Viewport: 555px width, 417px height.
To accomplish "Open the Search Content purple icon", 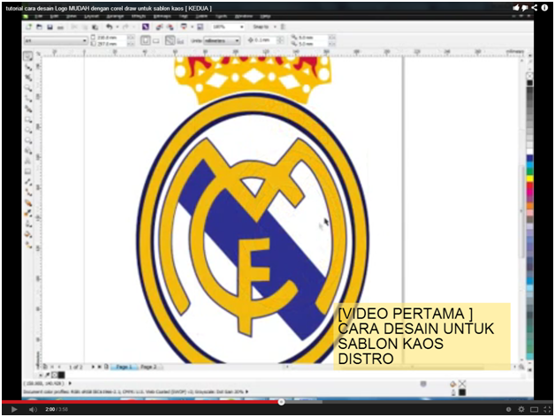I will point(146,27).
